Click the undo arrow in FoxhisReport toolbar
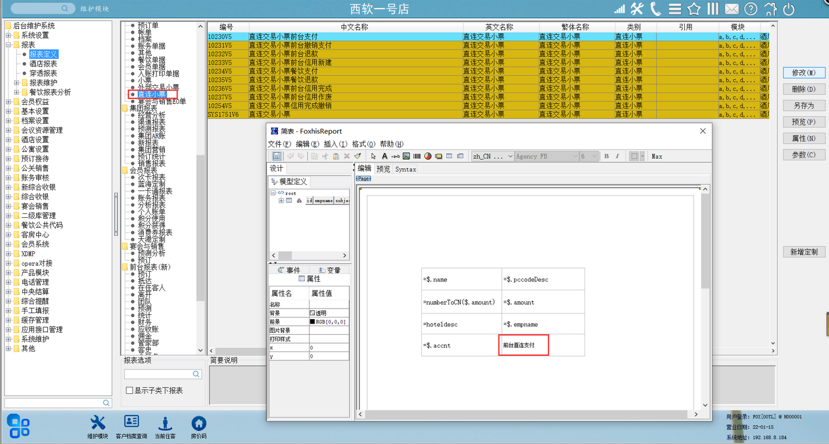829x444 pixels. point(290,156)
